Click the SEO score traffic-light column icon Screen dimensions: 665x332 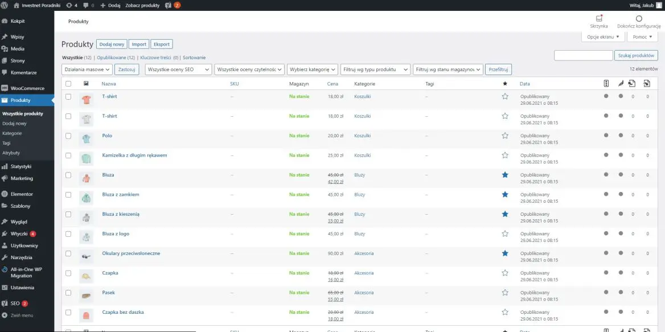[x=605, y=83]
